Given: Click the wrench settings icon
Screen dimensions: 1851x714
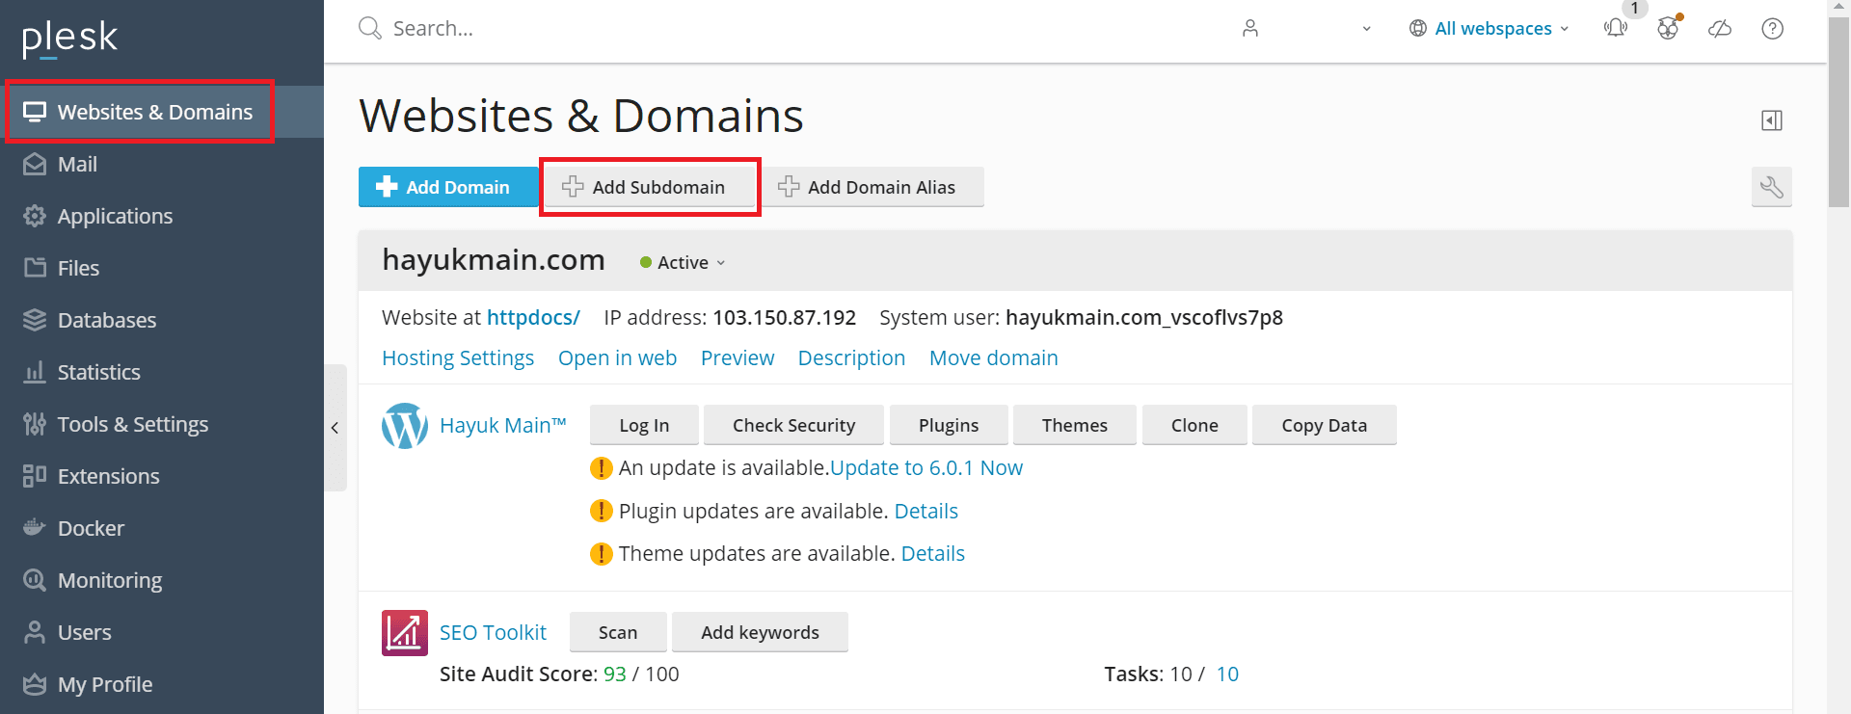Looking at the screenshot, I should 1771,187.
